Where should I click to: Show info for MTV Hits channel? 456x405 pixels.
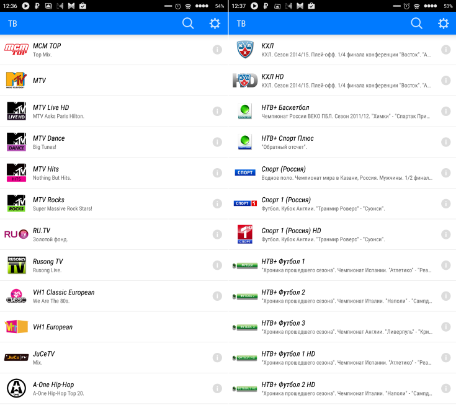pyautogui.click(x=217, y=173)
